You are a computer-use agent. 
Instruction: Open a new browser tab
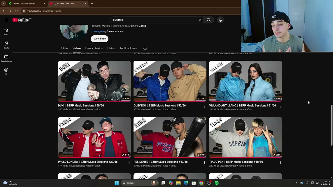pos(92,4)
